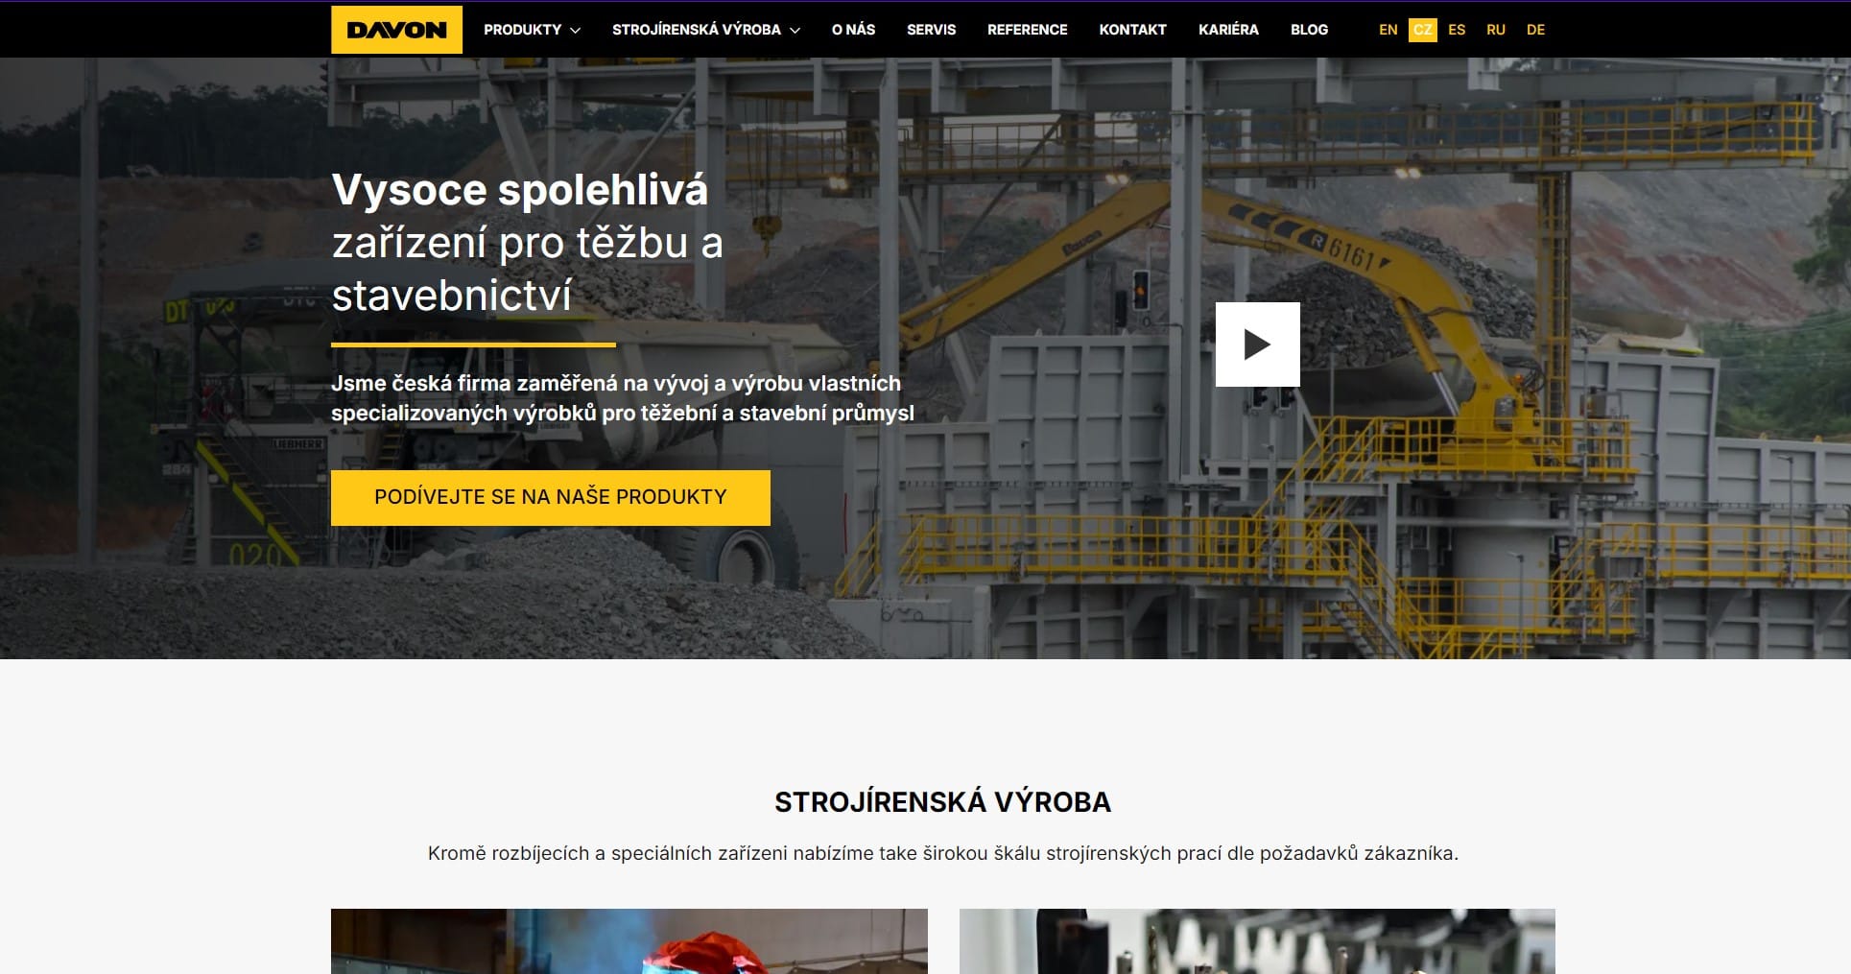
Task: Open the Blog page
Action: pyautogui.click(x=1309, y=30)
